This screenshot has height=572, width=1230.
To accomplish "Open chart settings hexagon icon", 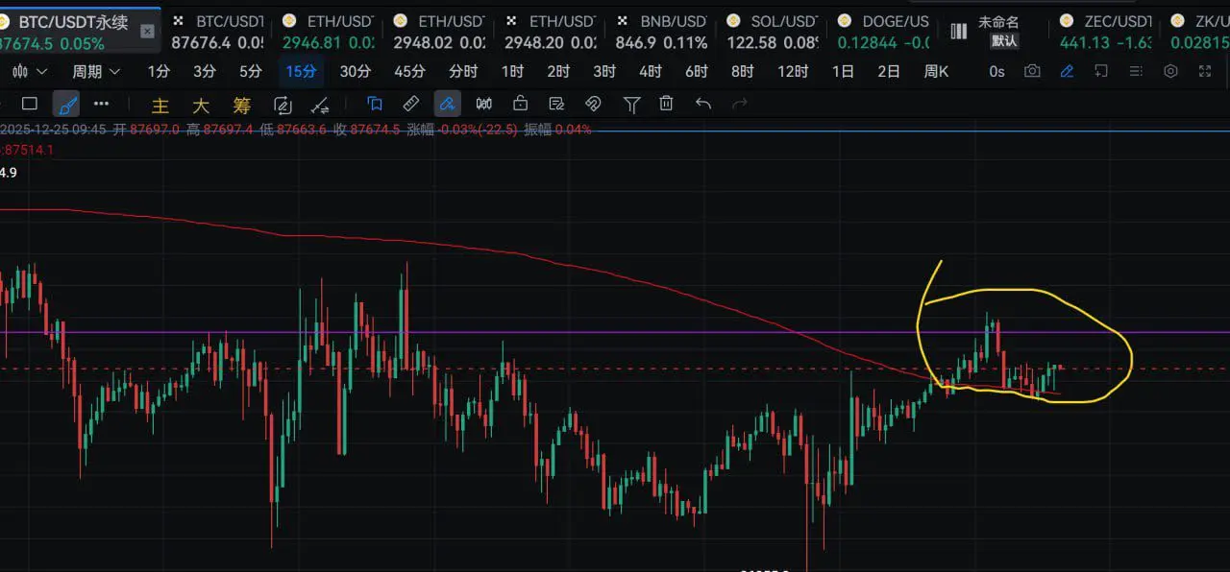I will pyautogui.click(x=1170, y=72).
